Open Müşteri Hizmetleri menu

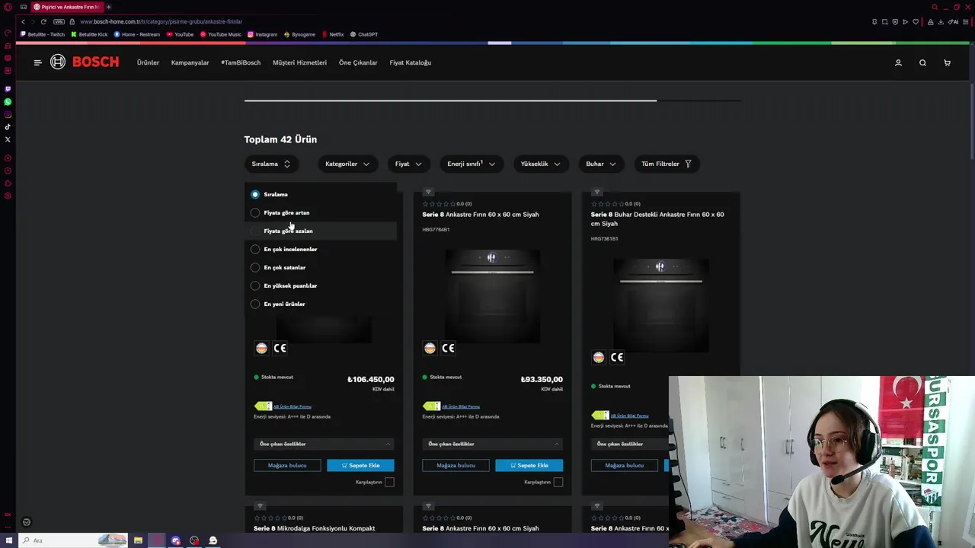point(299,62)
